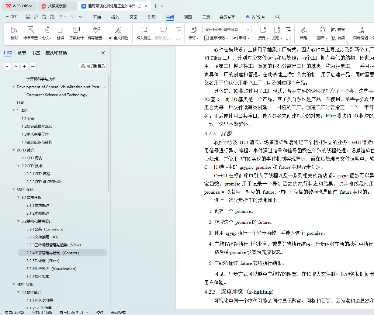The height and width of the screenshot is (315, 374).
Task: Open the review group dialog launcher arrow
Action: [347, 43]
